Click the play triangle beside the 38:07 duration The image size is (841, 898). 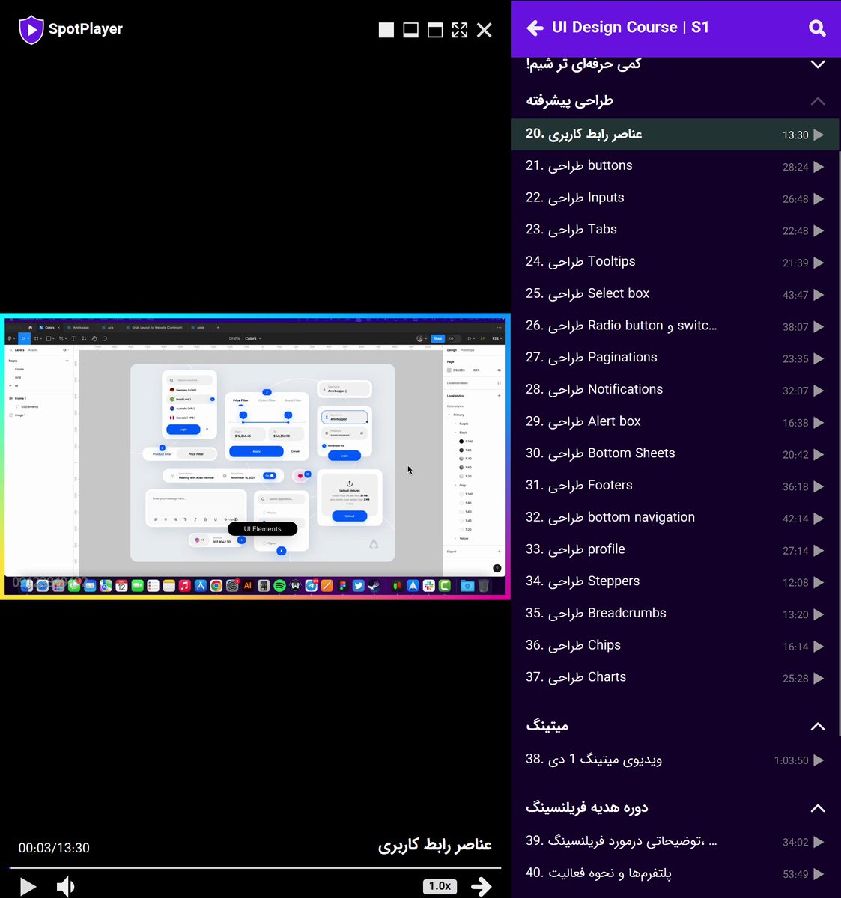(819, 327)
